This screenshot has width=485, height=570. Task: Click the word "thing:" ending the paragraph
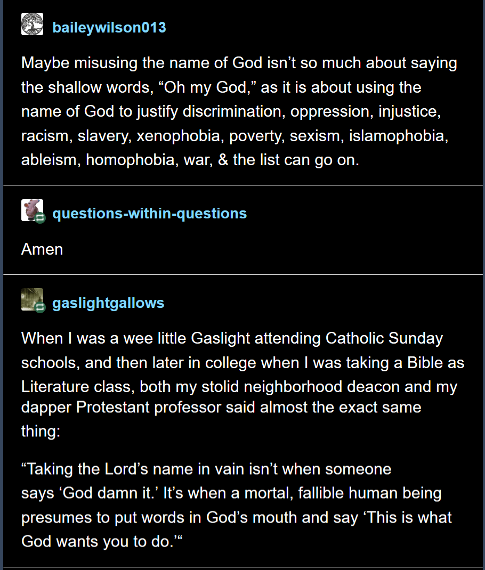click(41, 431)
